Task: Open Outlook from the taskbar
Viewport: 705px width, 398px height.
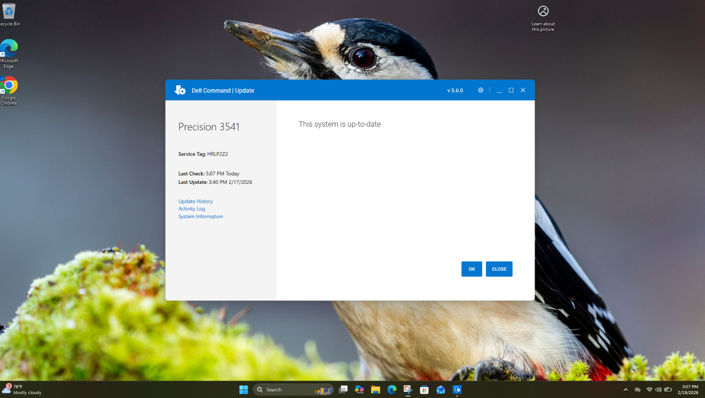Action: pos(441,390)
